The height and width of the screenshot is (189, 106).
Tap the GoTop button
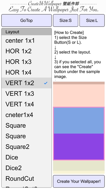[x=26, y=20]
